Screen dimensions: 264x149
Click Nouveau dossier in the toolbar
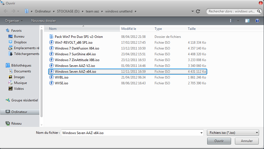tap(43, 21)
